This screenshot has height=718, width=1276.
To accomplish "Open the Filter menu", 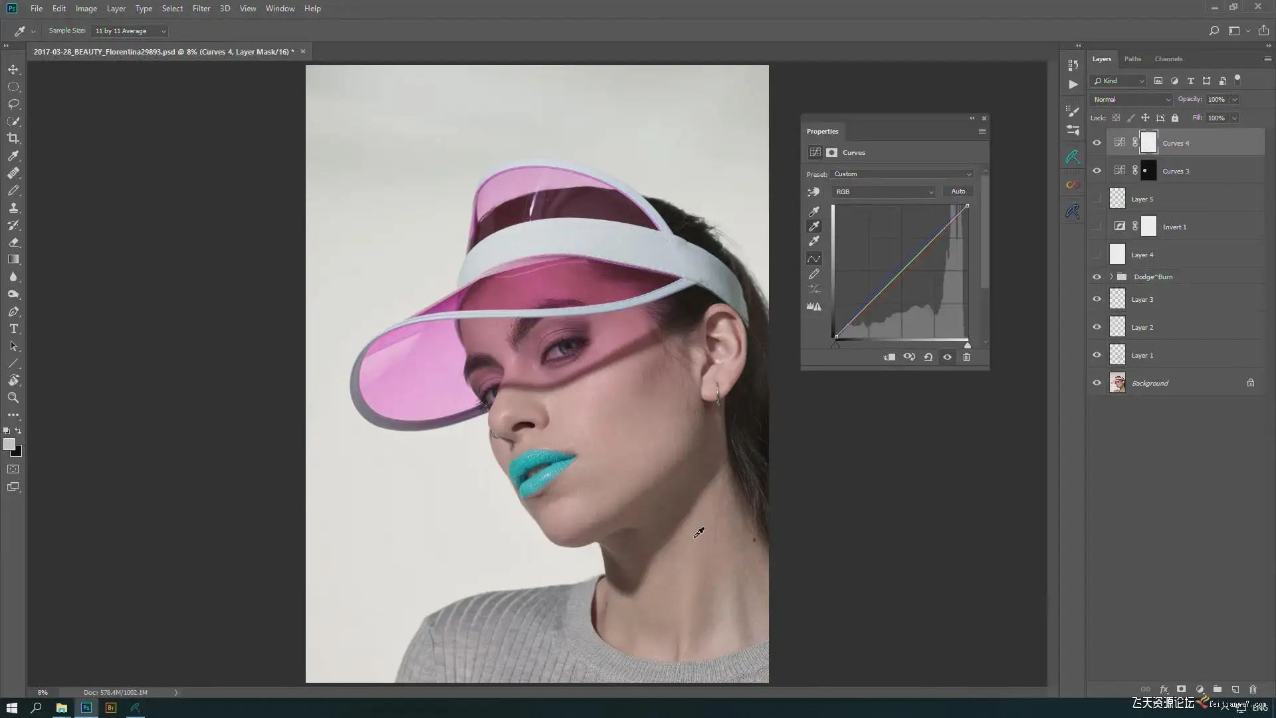I will click(201, 9).
